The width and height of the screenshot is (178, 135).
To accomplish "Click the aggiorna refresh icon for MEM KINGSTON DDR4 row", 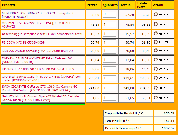I will coord(156,14).
